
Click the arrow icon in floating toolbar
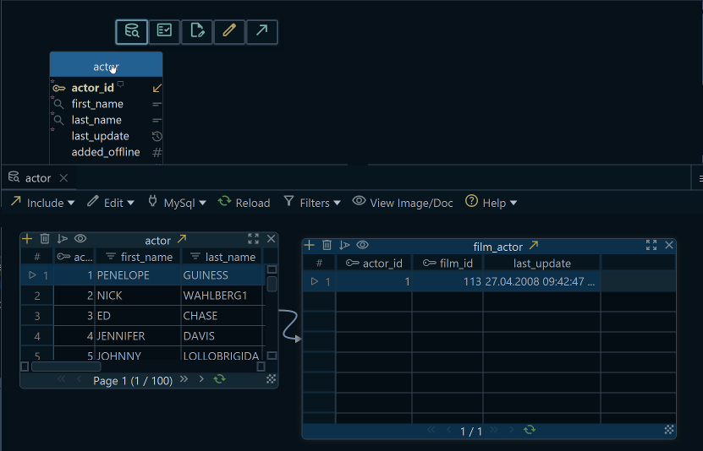262,32
